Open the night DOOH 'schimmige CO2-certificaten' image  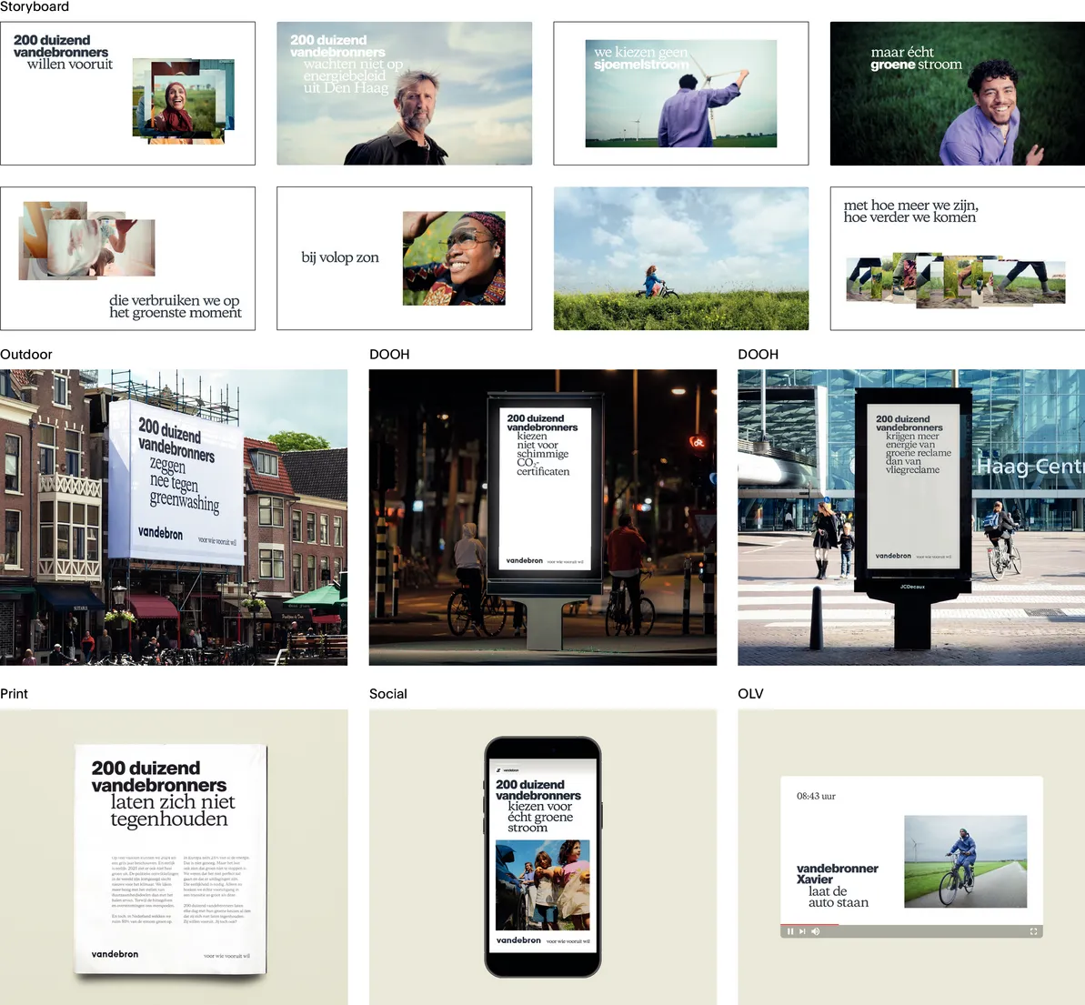click(x=542, y=518)
